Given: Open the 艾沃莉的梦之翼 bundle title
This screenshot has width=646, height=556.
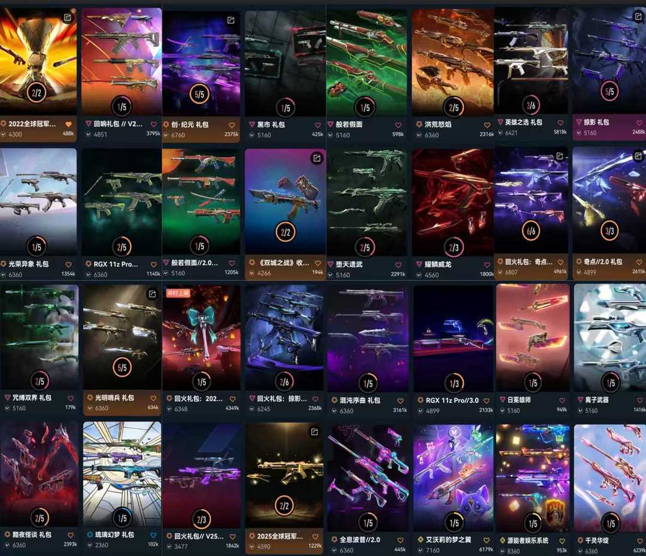Looking at the screenshot, I should tap(448, 539).
